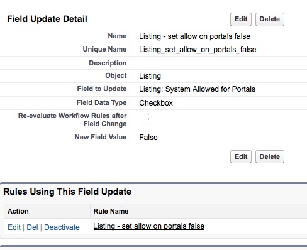Click the Field Data Type value Checkbox

(x=156, y=103)
